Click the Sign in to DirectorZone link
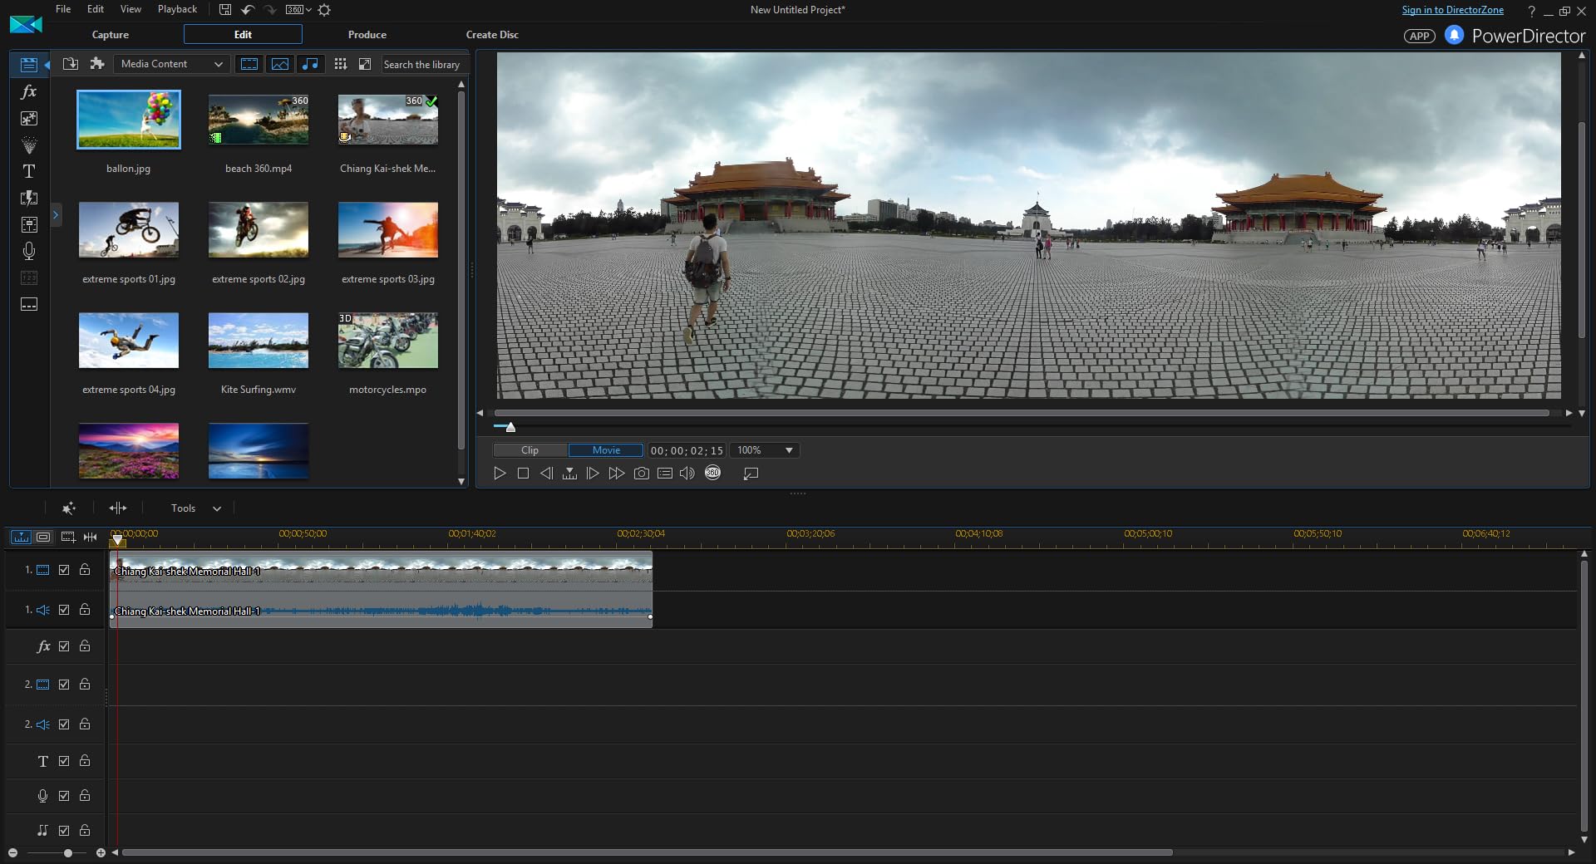Viewport: 1596px width, 864px height. tap(1452, 10)
